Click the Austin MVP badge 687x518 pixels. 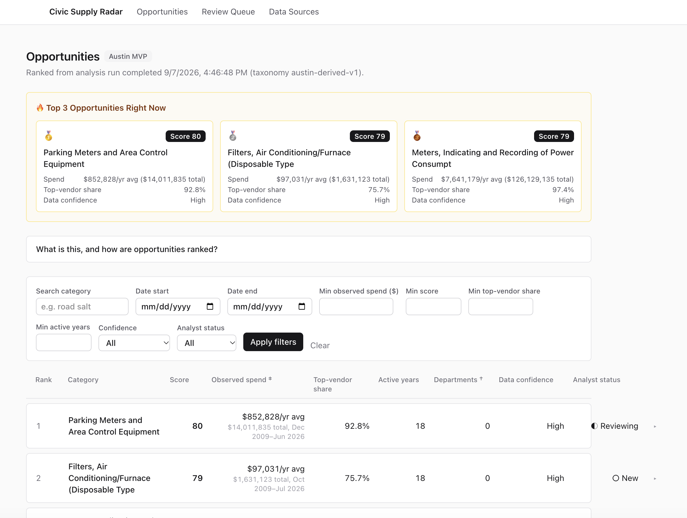[128, 56]
